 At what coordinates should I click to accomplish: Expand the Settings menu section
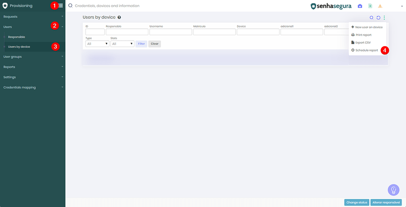coord(33,77)
